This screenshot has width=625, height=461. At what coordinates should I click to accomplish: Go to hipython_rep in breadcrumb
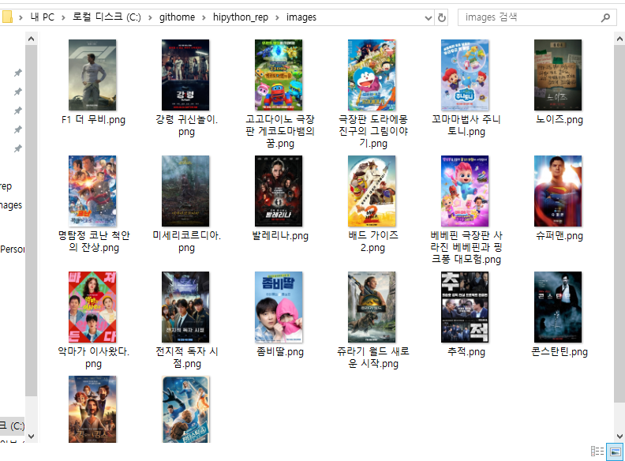[x=241, y=17]
